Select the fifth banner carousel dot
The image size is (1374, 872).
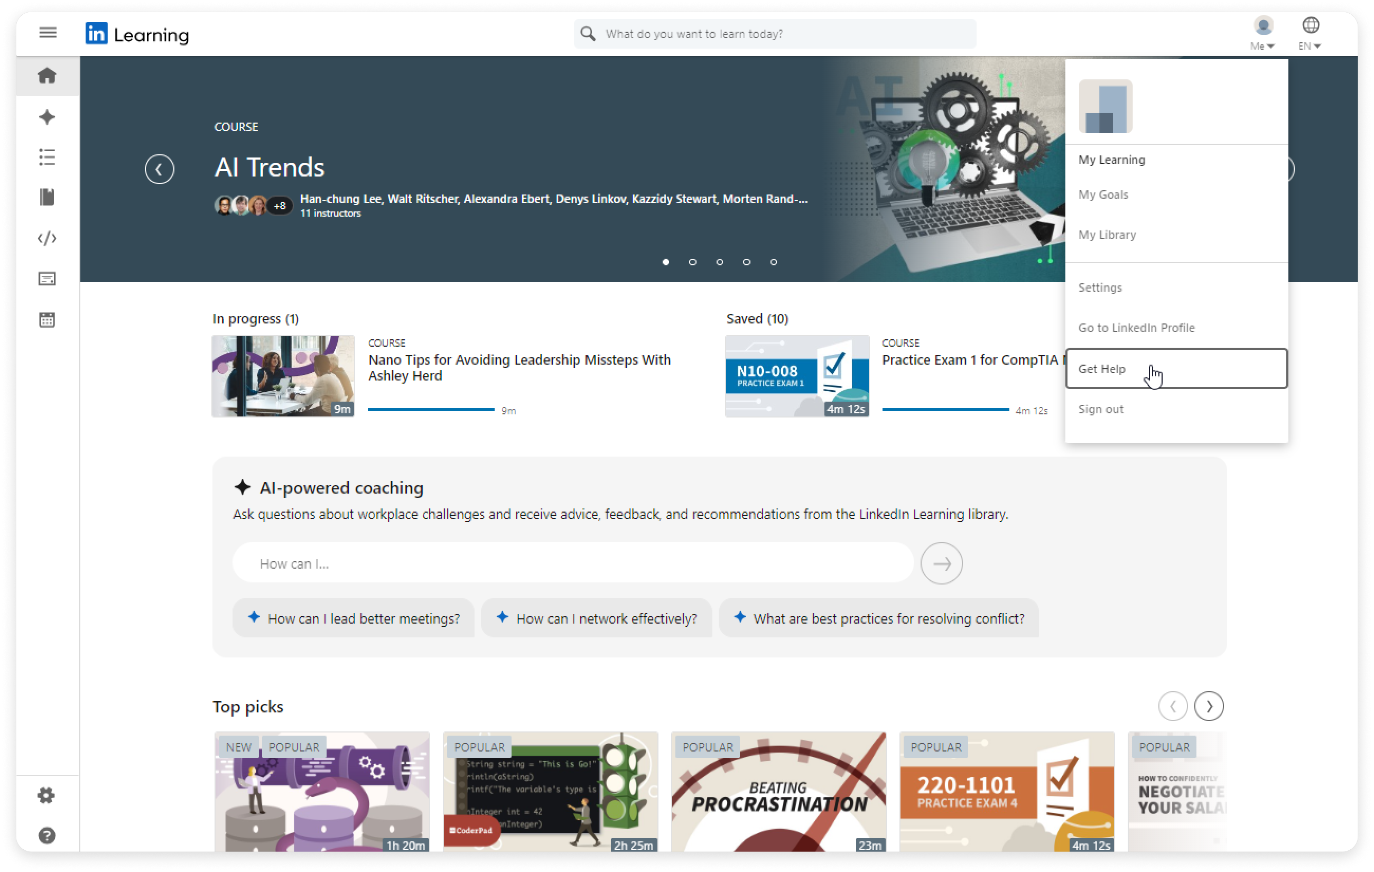pos(773,262)
